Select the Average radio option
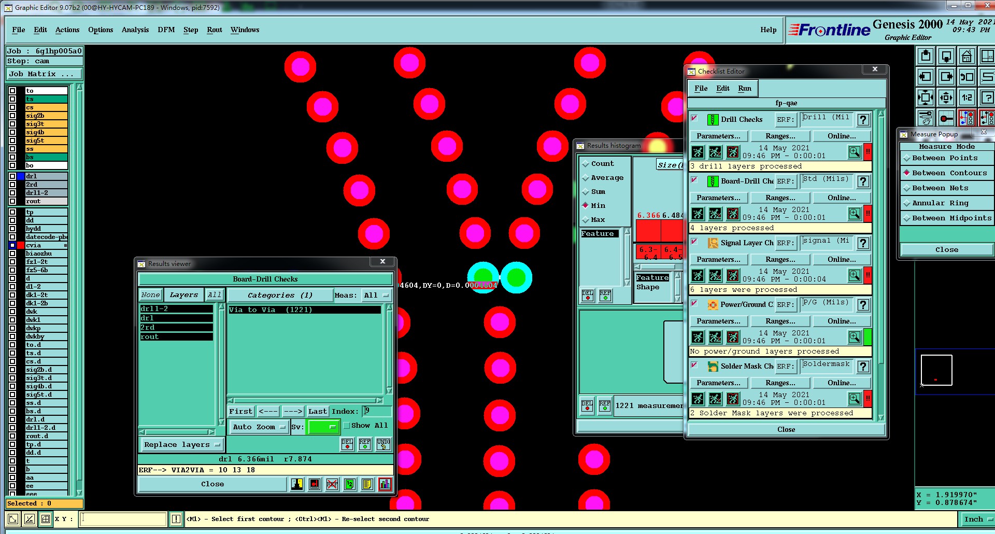 [586, 178]
